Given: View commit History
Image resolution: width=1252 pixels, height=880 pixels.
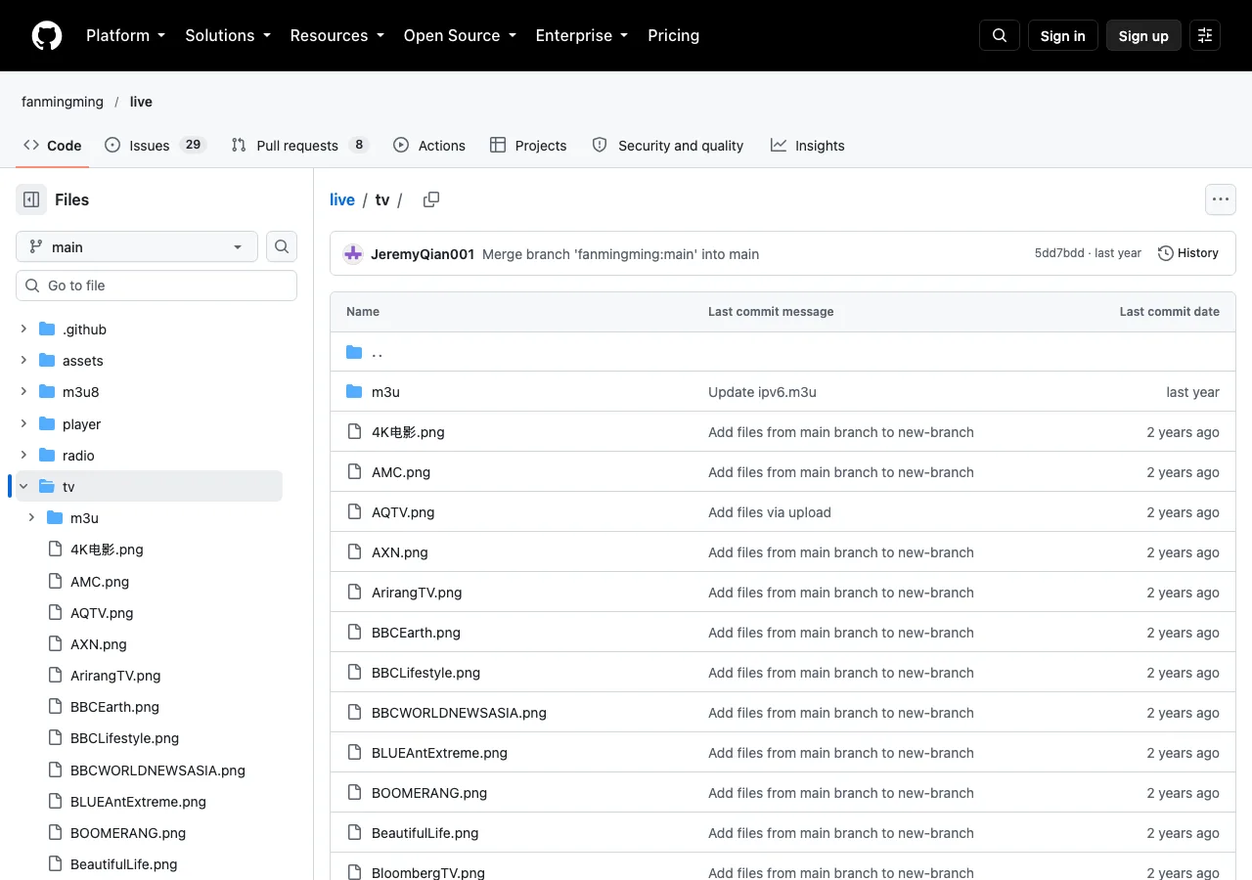Looking at the screenshot, I should click(1188, 253).
